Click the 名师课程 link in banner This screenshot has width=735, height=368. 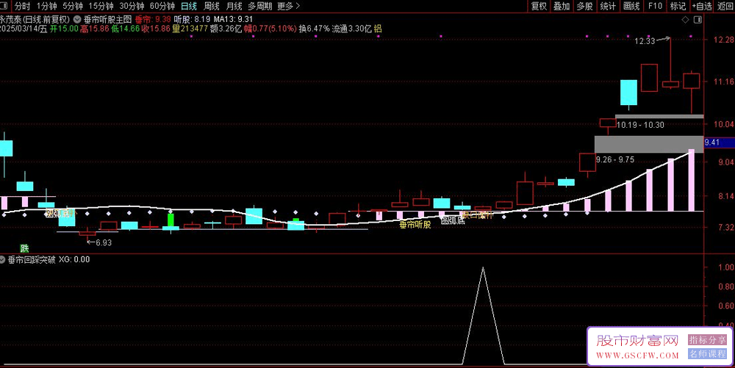click(707, 354)
